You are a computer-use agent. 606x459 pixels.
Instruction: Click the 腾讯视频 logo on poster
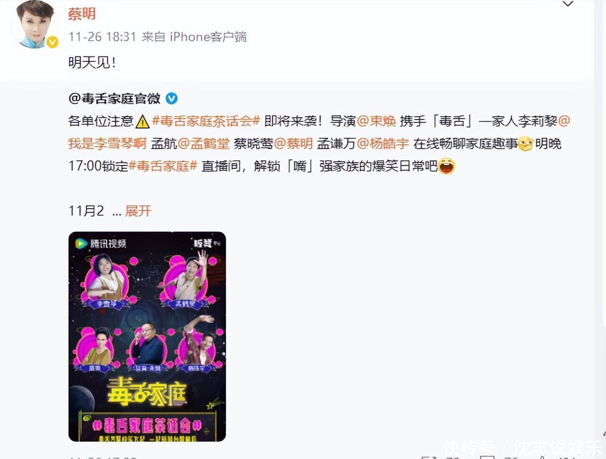click(x=101, y=243)
